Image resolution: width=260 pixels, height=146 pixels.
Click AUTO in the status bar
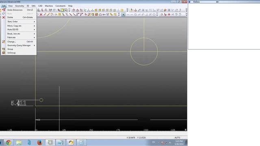177,137
